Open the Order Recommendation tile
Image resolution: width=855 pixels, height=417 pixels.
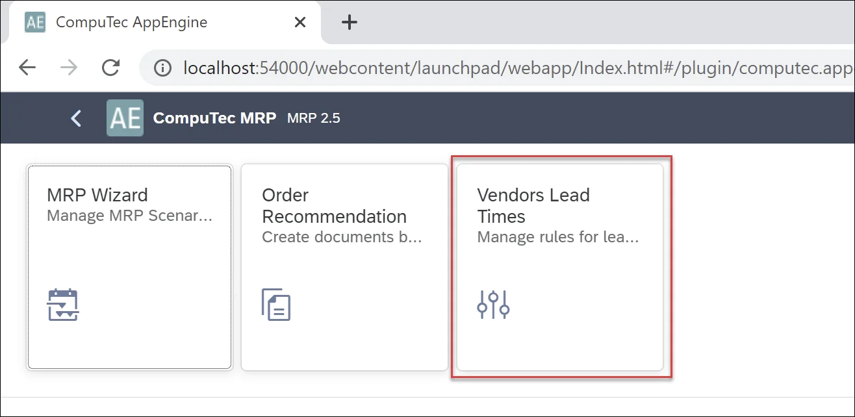tap(344, 267)
